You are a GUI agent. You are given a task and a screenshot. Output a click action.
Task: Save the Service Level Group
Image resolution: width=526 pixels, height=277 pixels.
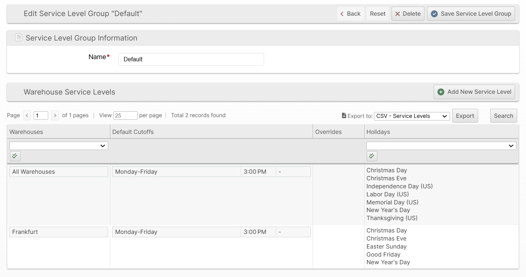(471, 14)
